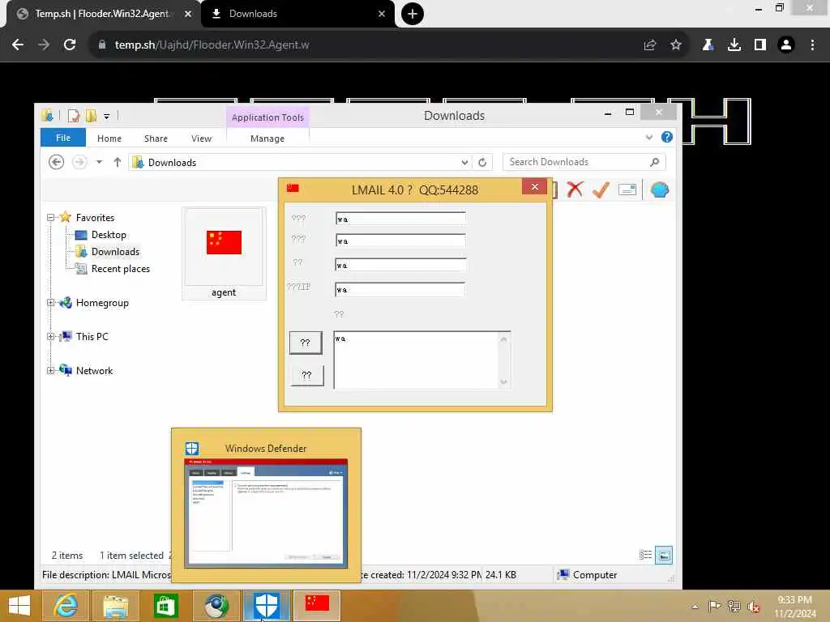Click the large message text area in LMAIL
This screenshot has height=622, width=830.
416,360
